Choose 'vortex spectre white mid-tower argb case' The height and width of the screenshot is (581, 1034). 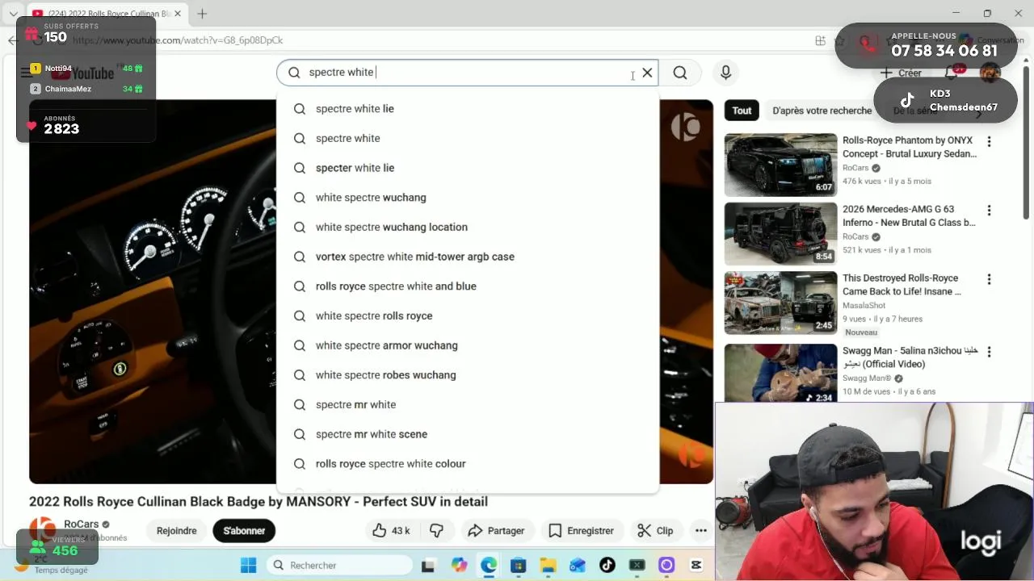point(468,257)
